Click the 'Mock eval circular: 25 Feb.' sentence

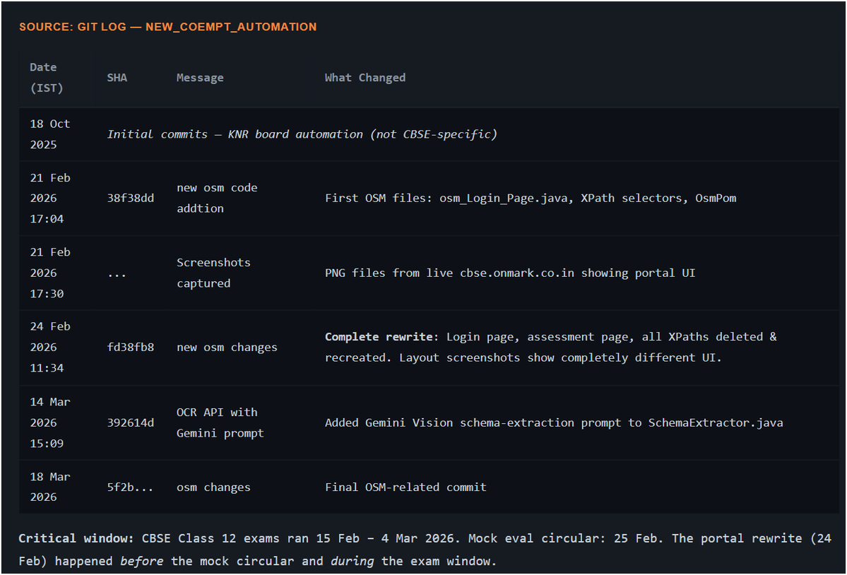click(x=566, y=538)
